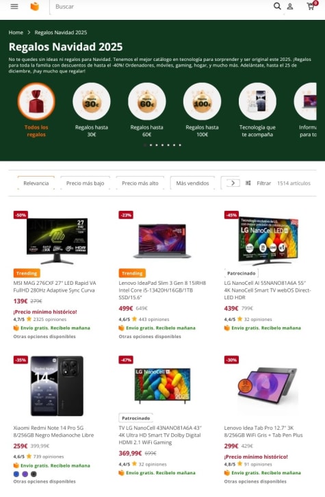
Task: Sort by 'Precio más alto'
Action: pyautogui.click(x=140, y=183)
